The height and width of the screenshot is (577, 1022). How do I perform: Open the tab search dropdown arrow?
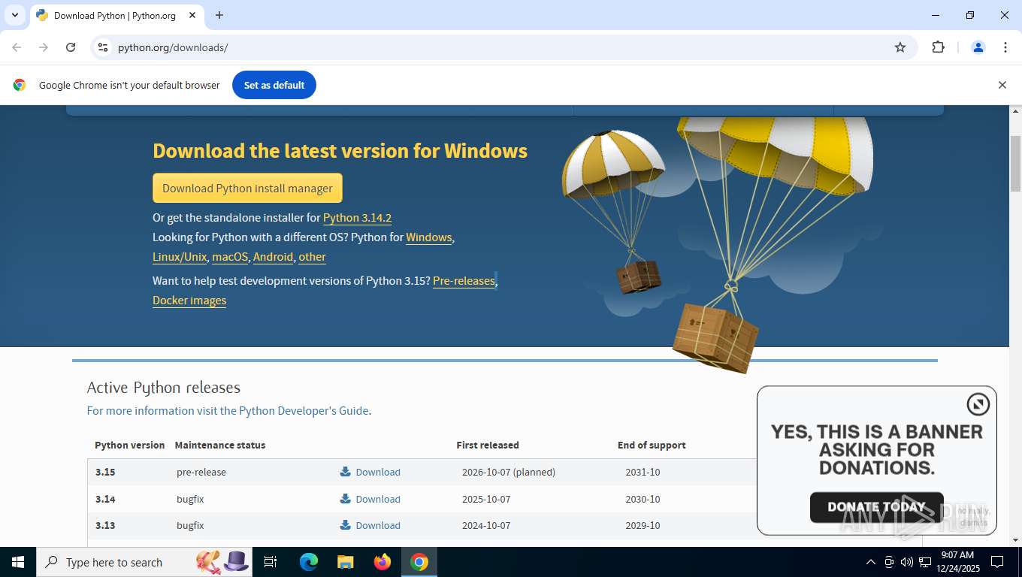pyautogui.click(x=15, y=15)
